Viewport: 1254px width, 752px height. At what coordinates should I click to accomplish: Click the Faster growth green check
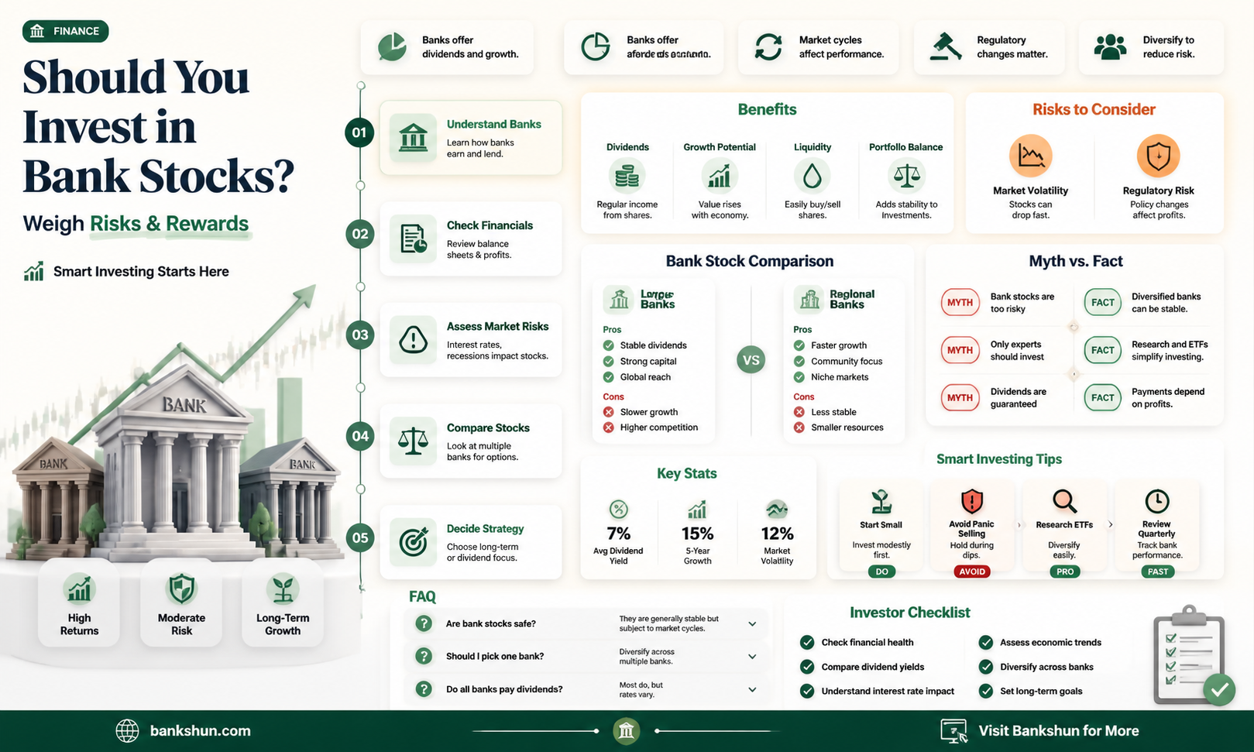[x=799, y=345]
